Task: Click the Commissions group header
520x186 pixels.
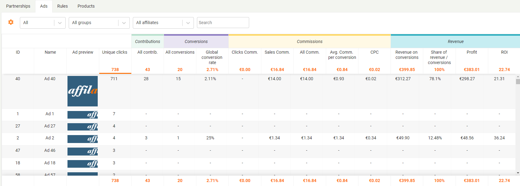Action: 310,41
